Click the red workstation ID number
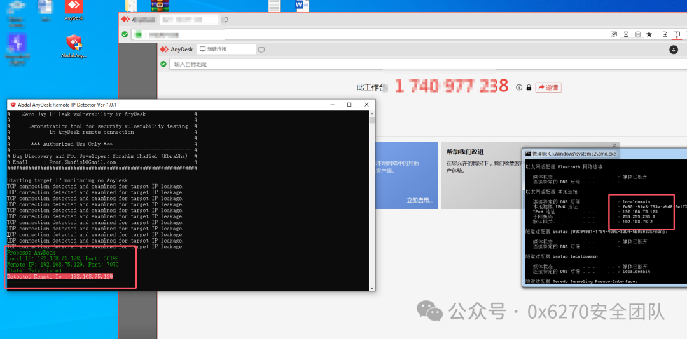 pos(451,86)
